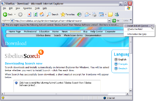Expand the Back button history dropdown arrow
156x101 pixels.
click(x=15, y=15)
